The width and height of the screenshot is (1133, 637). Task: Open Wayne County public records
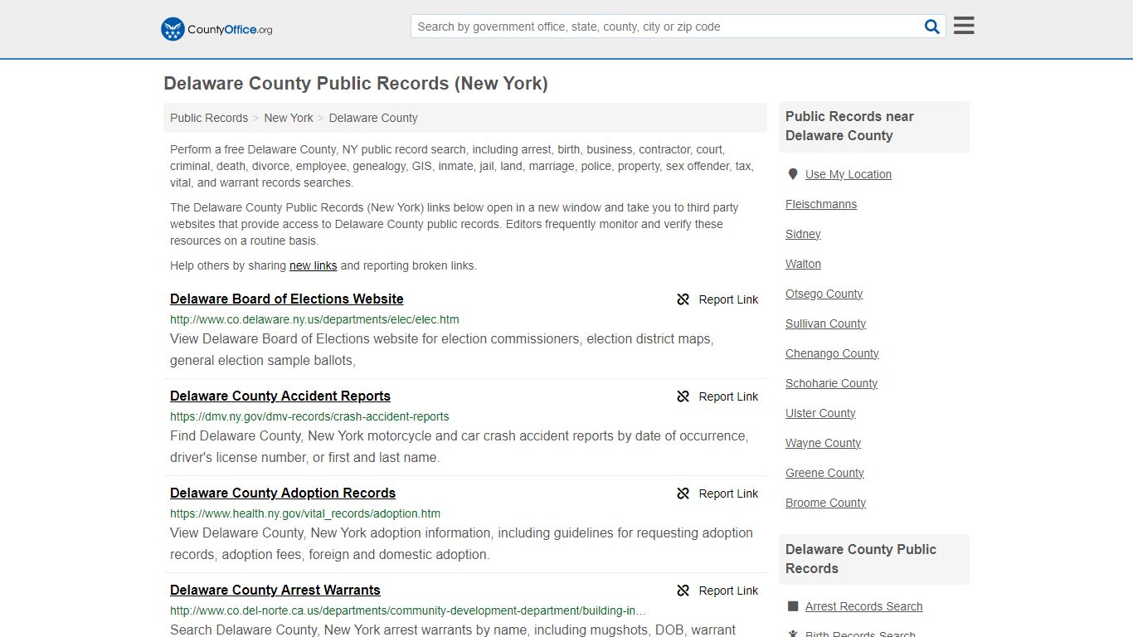823,443
